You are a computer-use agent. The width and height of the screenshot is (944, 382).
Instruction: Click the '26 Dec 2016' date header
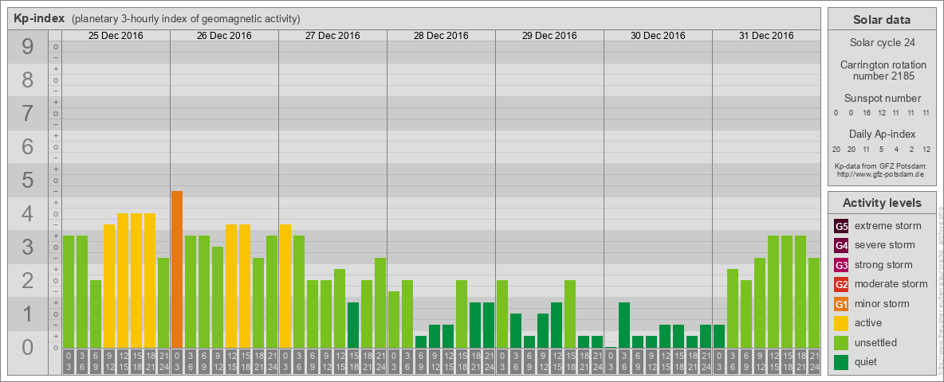[225, 36]
